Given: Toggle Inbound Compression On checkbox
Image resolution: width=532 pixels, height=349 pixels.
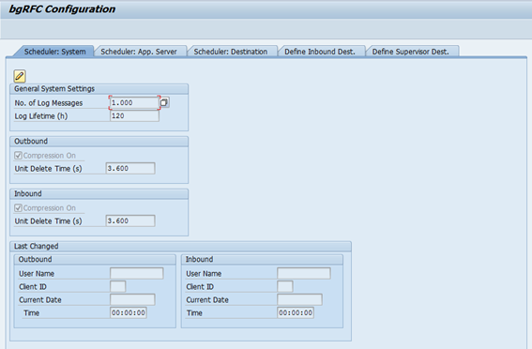Looking at the screenshot, I should [x=19, y=208].
